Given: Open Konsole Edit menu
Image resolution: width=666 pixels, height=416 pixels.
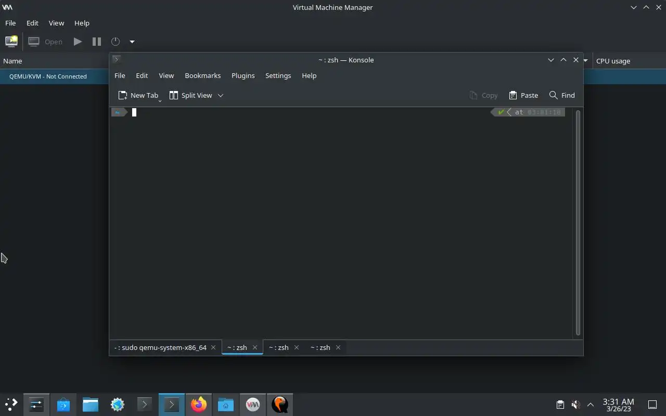Looking at the screenshot, I should [142, 75].
